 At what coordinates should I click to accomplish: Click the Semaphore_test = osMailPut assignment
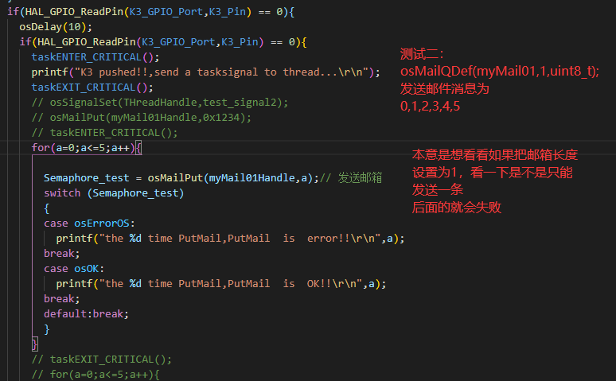pyautogui.click(x=181, y=178)
